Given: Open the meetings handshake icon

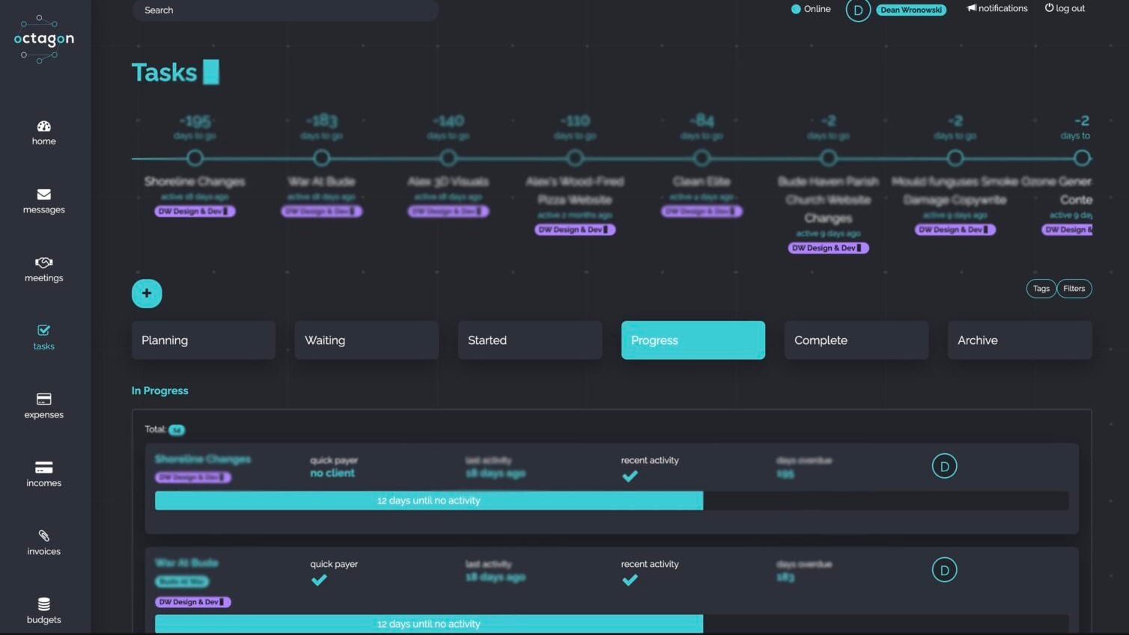Looking at the screenshot, I should click(44, 263).
